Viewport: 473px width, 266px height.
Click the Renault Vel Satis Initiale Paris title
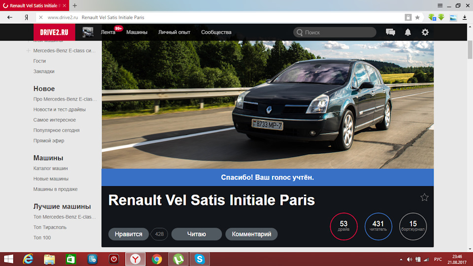[211, 200]
